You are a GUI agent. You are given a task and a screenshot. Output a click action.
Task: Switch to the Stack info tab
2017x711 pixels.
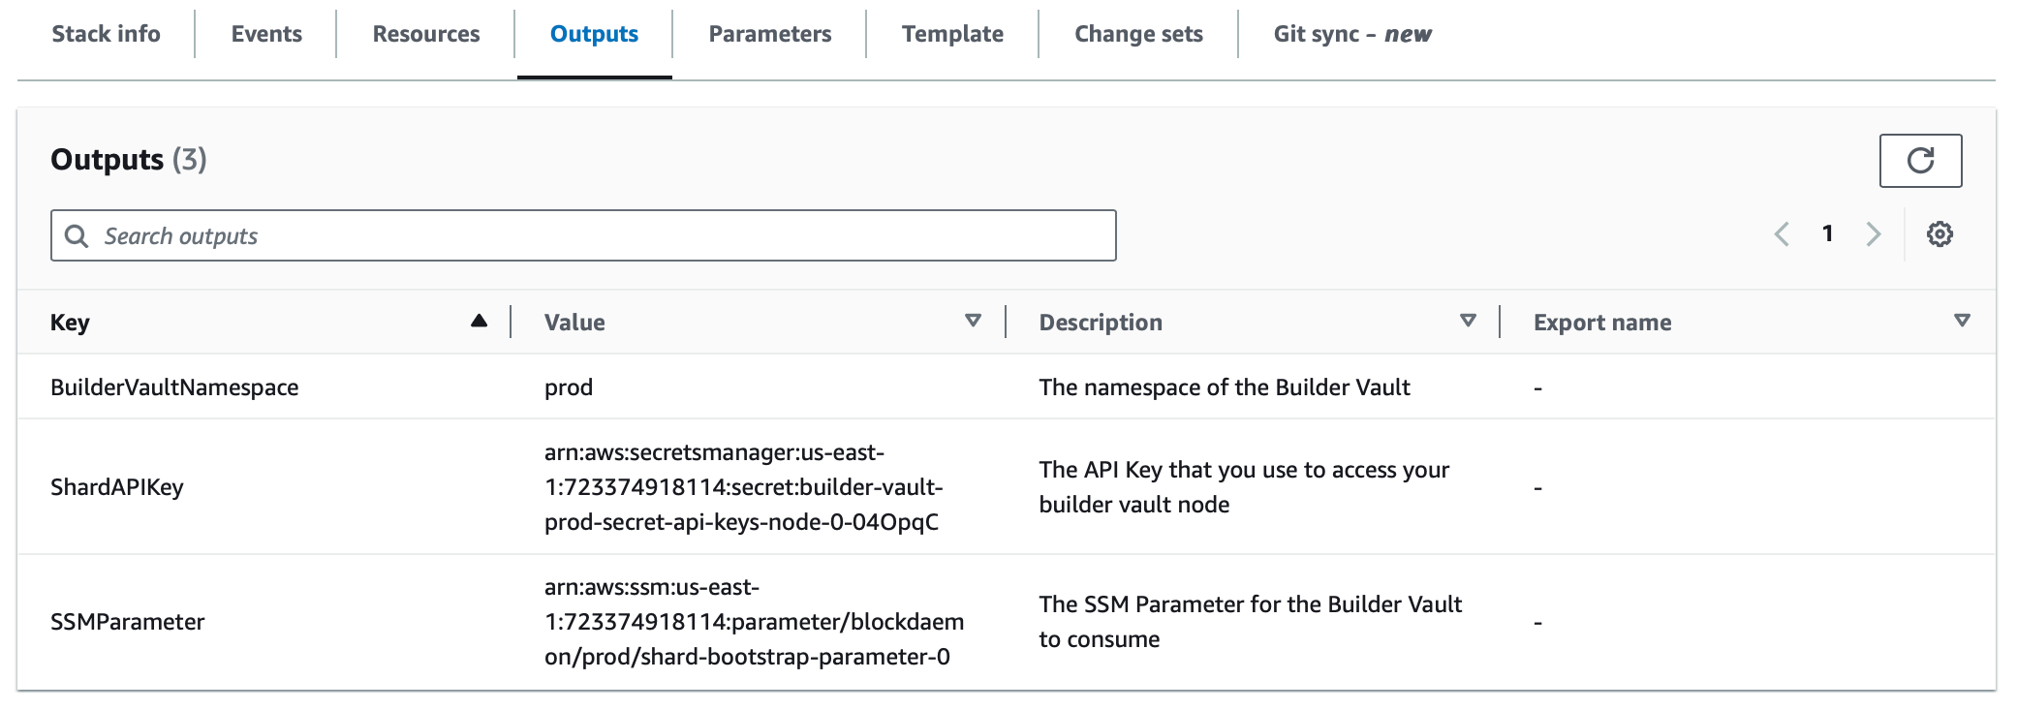[106, 35]
